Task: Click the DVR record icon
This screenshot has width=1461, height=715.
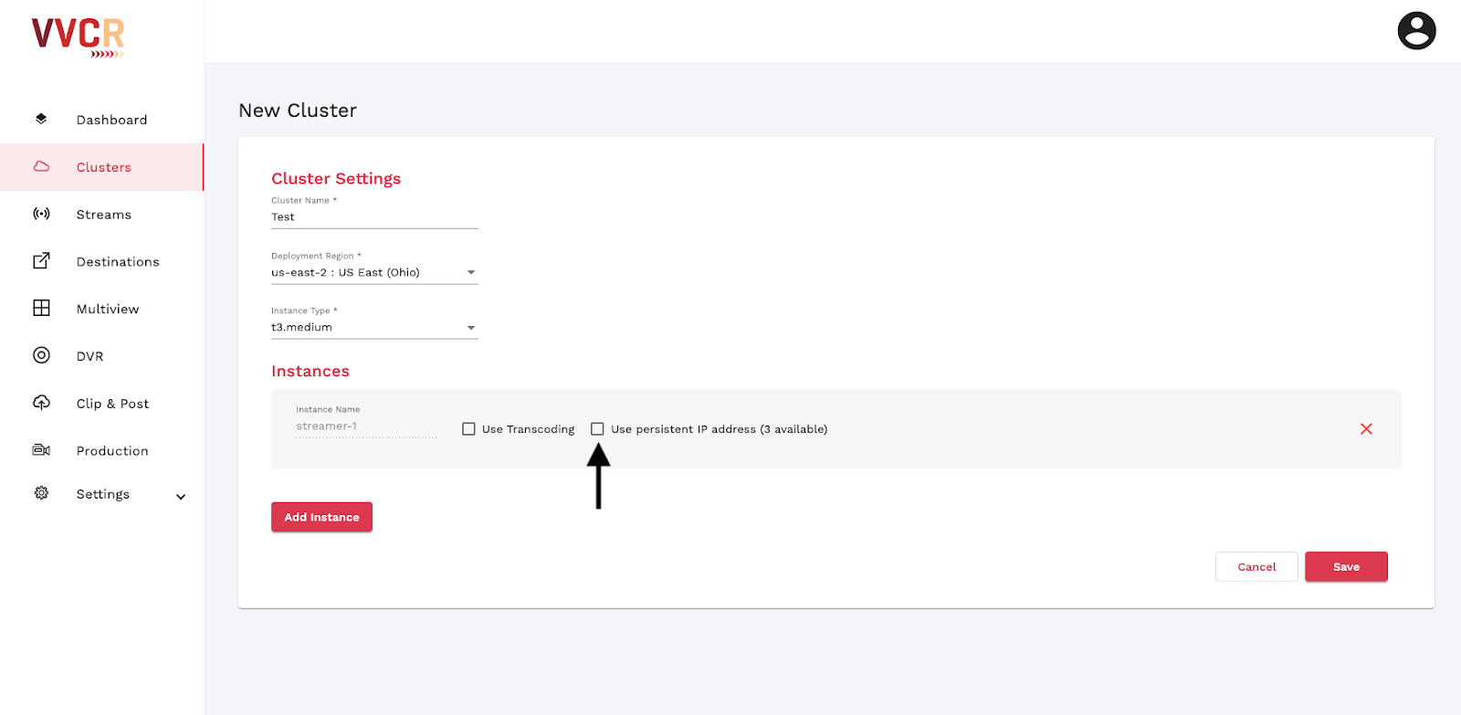Action: pos(41,355)
